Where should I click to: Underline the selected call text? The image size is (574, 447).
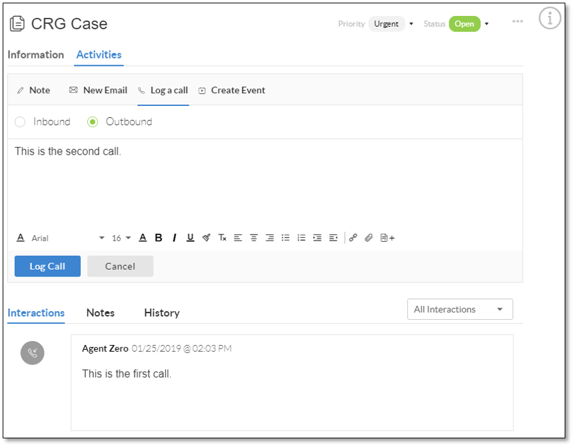point(191,238)
